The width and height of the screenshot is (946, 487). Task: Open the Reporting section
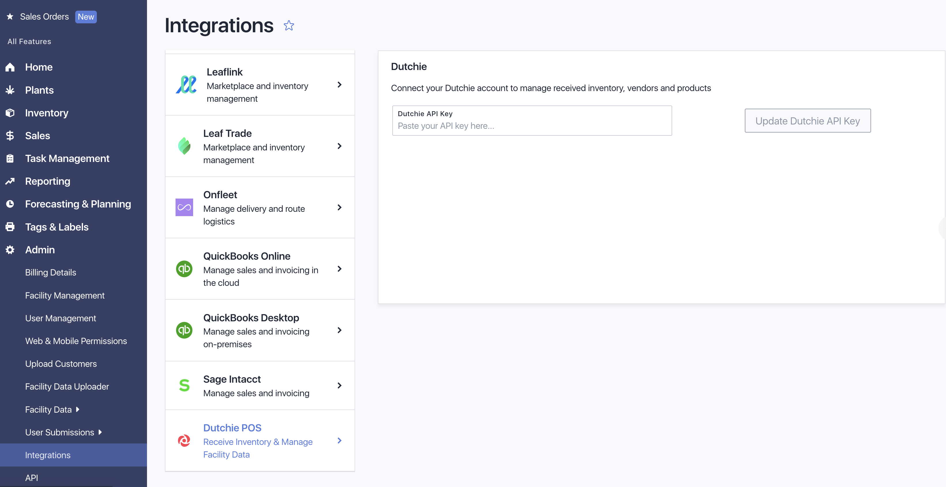point(48,181)
